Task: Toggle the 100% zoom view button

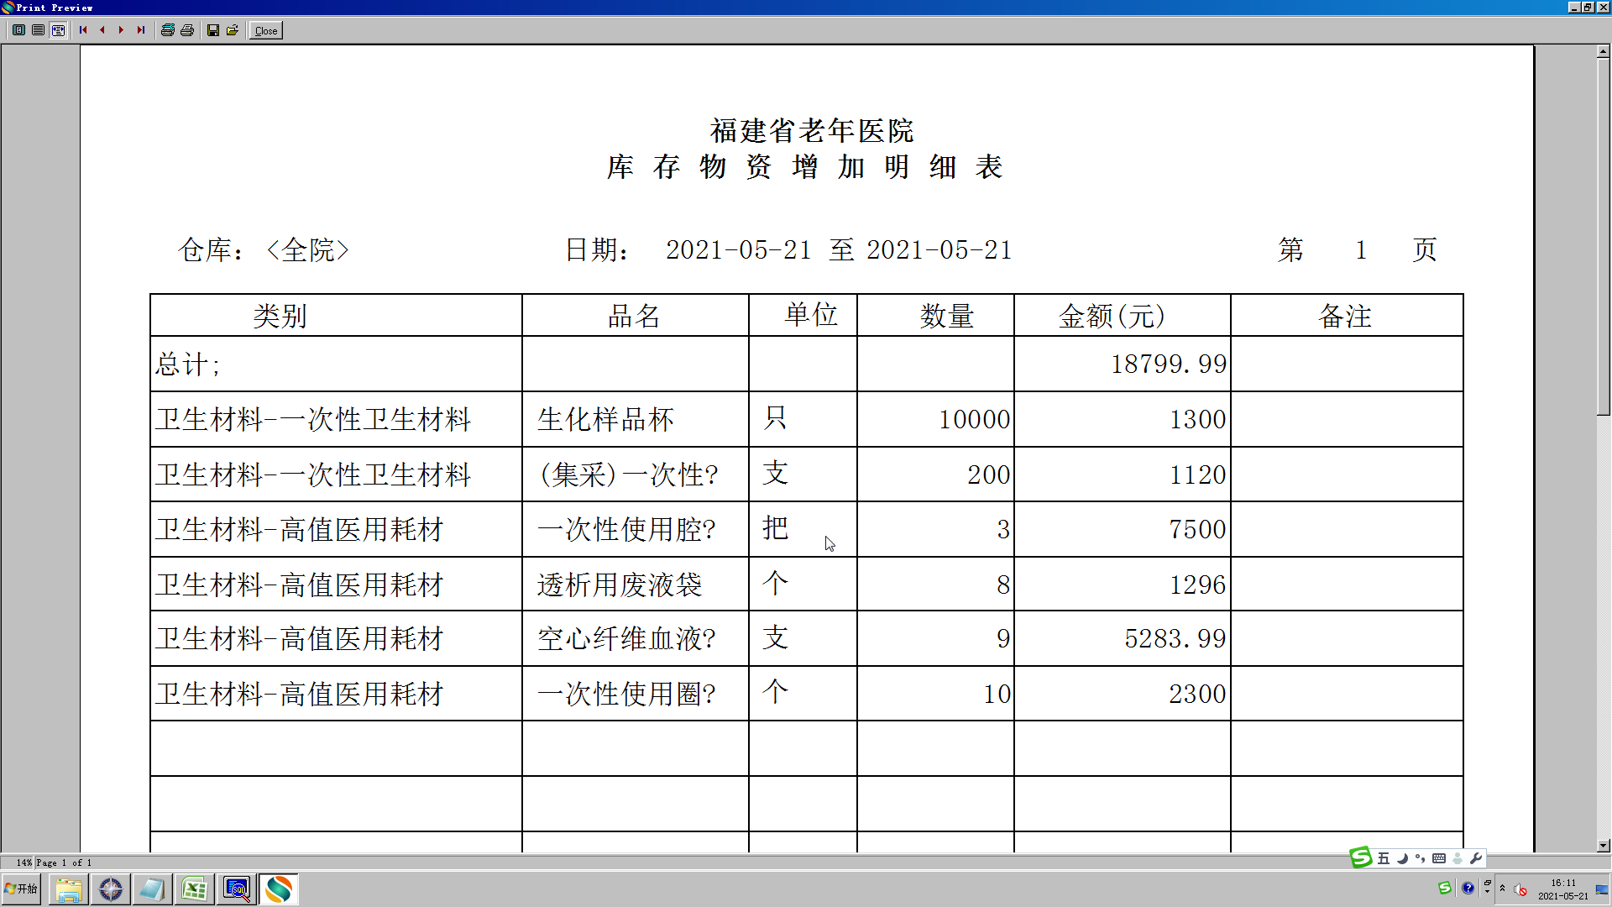Action: point(38,30)
